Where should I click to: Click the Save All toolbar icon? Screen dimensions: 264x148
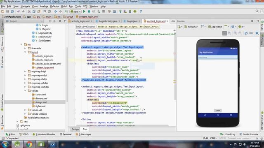(x=7, y=12)
